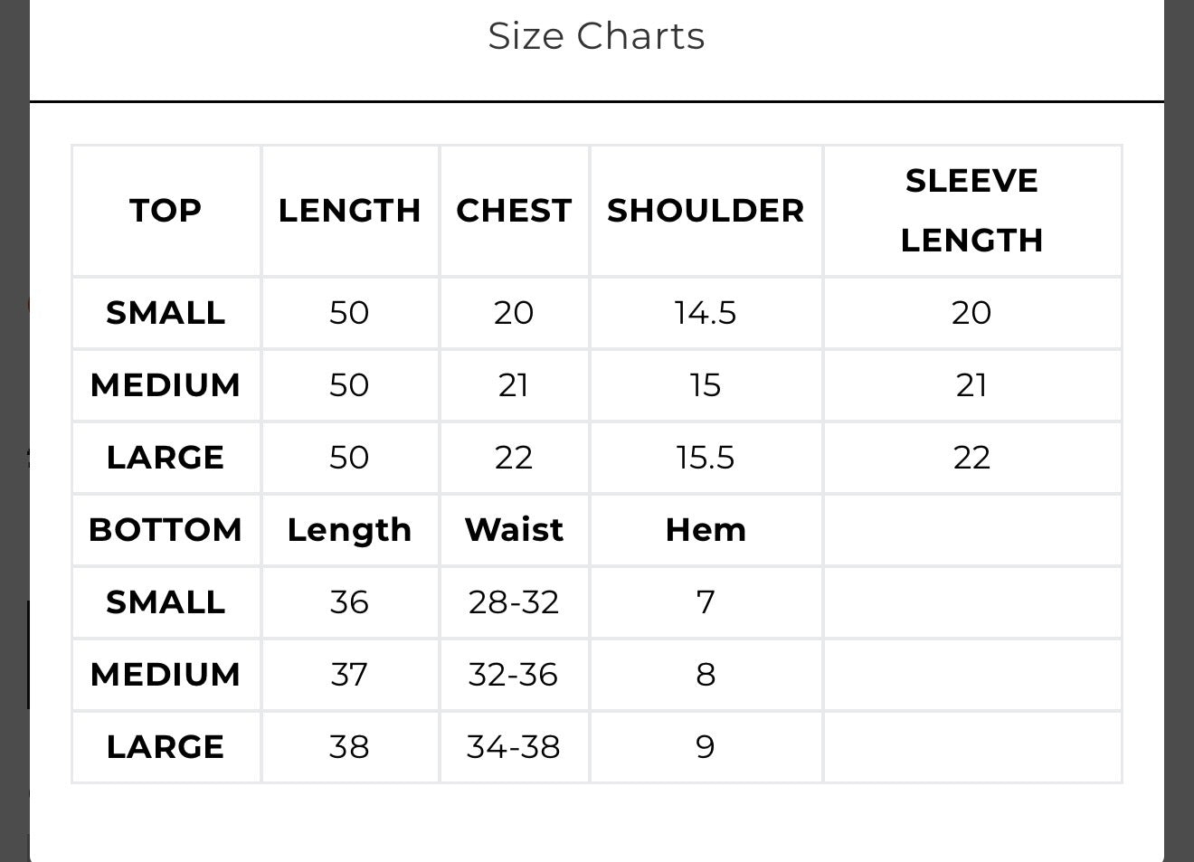
Task: Select the top SMALL row label
Action: [x=166, y=313]
